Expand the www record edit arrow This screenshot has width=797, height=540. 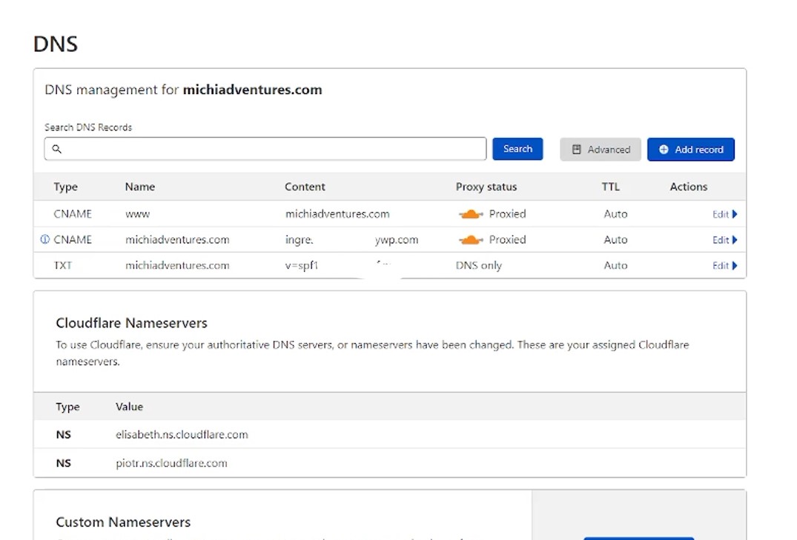tap(735, 214)
